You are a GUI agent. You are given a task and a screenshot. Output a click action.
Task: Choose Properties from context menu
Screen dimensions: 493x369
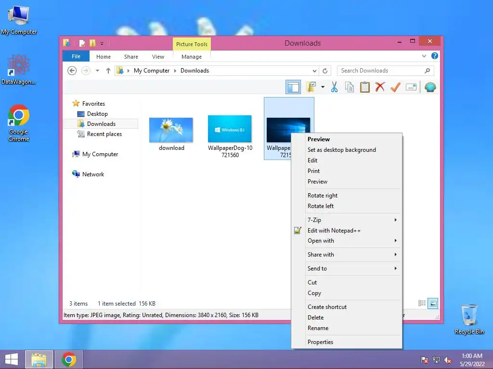point(320,342)
